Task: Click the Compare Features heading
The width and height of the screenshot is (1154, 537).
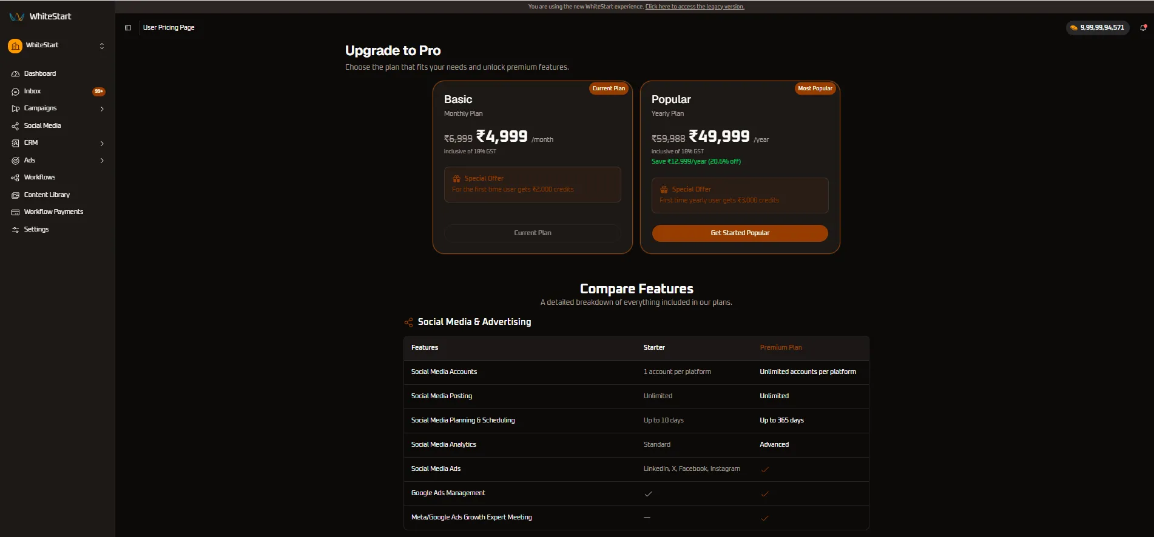Action: (636, 289)
